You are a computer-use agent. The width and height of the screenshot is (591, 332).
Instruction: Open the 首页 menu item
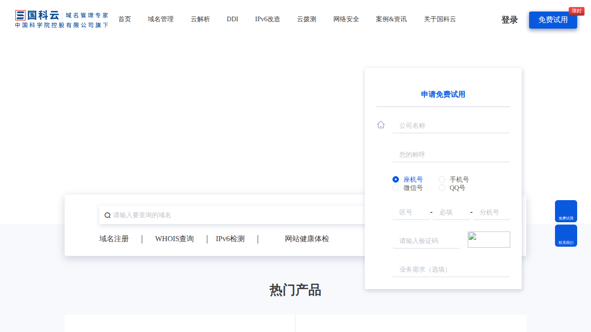point(125,19)
